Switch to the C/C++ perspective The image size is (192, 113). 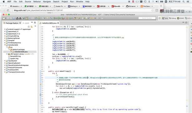pyautogui.click(x=188, y=18)
